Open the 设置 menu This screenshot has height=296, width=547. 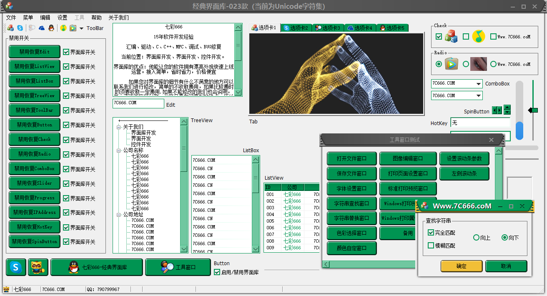tap(62, 18)
